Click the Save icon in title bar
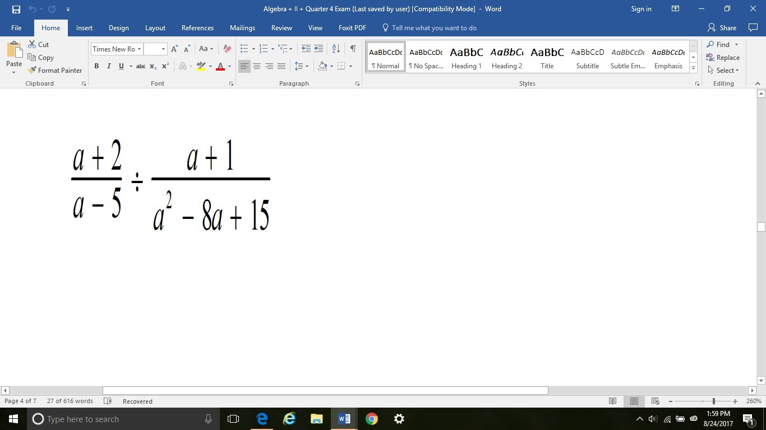Viewport: 766px width, 430px height. (x=16, y=9)
